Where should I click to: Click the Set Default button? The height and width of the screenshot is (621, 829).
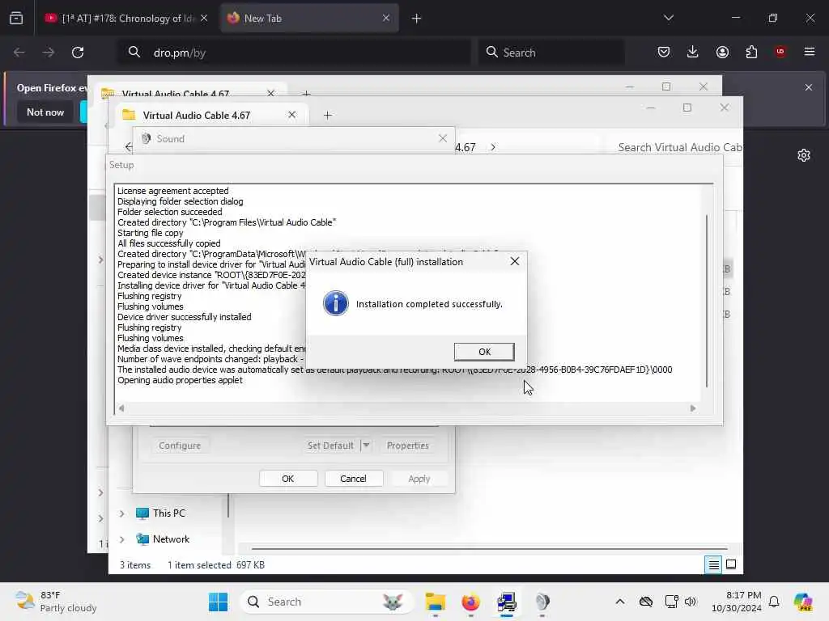330,446
